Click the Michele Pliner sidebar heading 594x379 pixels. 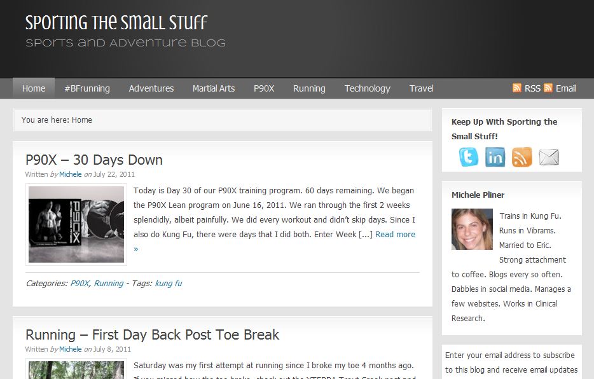click(478, 195)
